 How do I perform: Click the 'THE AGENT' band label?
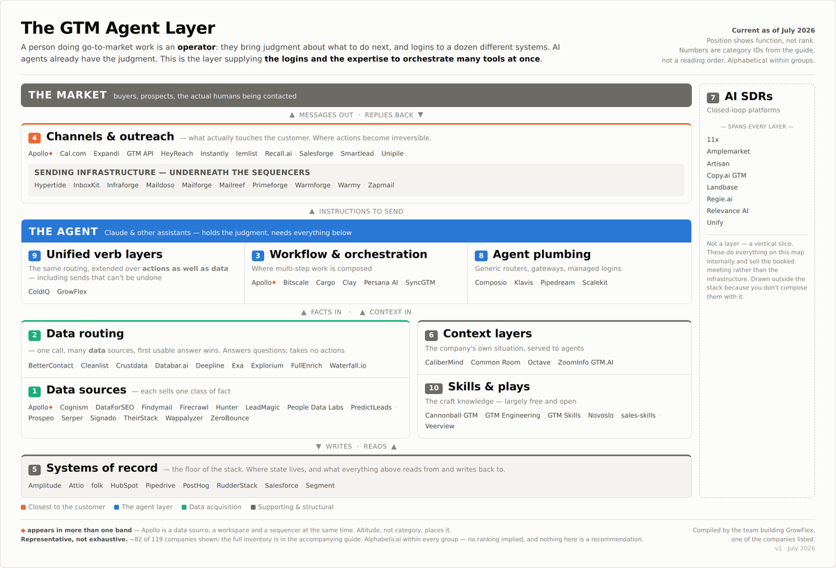point(63,232)
